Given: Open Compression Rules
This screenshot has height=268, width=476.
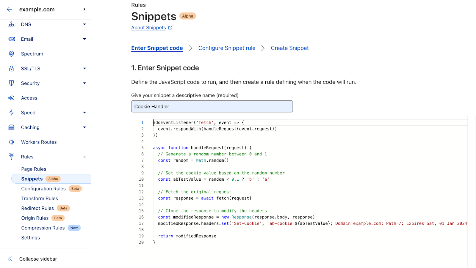Looking at the screenshot, I should pyautogui.click(x=43, y=228).
